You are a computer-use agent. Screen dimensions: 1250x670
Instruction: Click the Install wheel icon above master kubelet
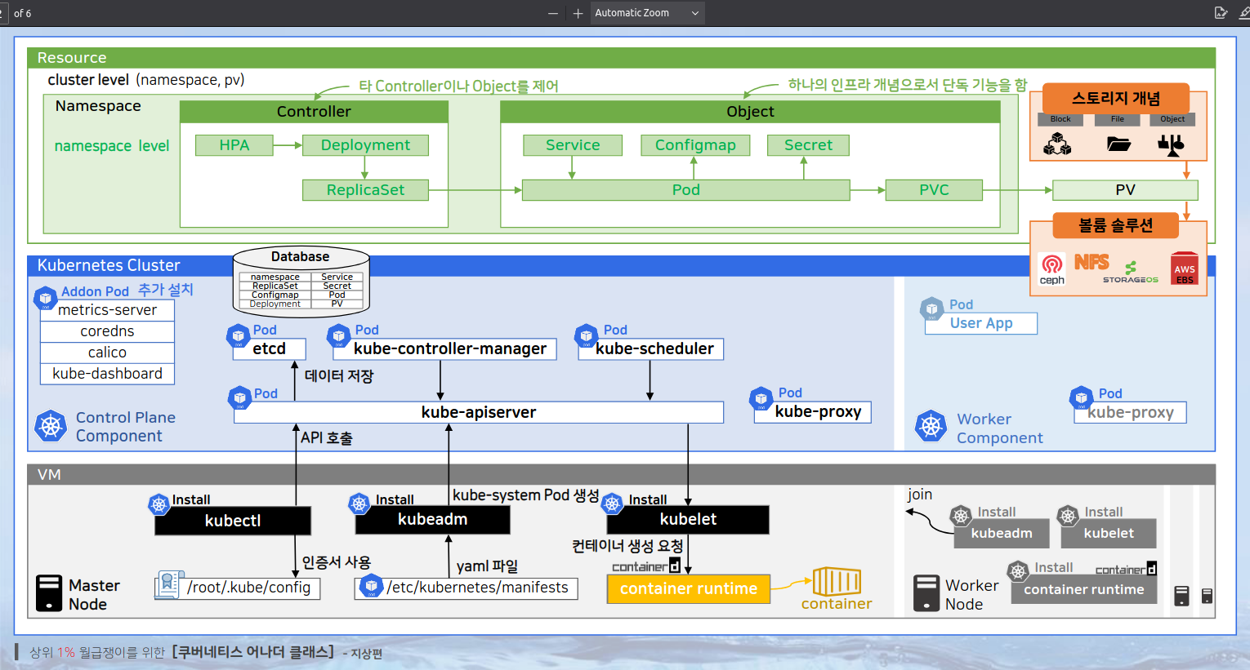click(613, 504)
